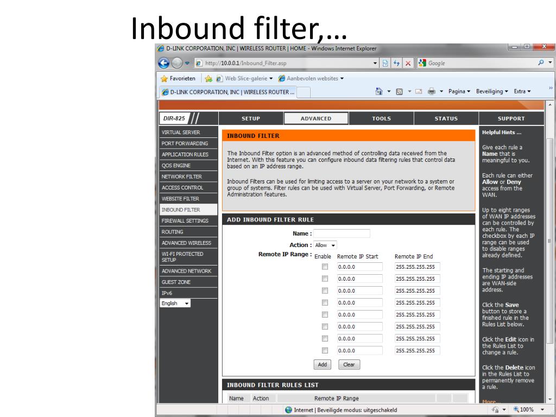
Task: Open VIRTUAL SERVER in sidebar
Action: [x=188, y=132]
